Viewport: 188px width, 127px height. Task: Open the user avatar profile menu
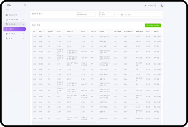(161, 6)
